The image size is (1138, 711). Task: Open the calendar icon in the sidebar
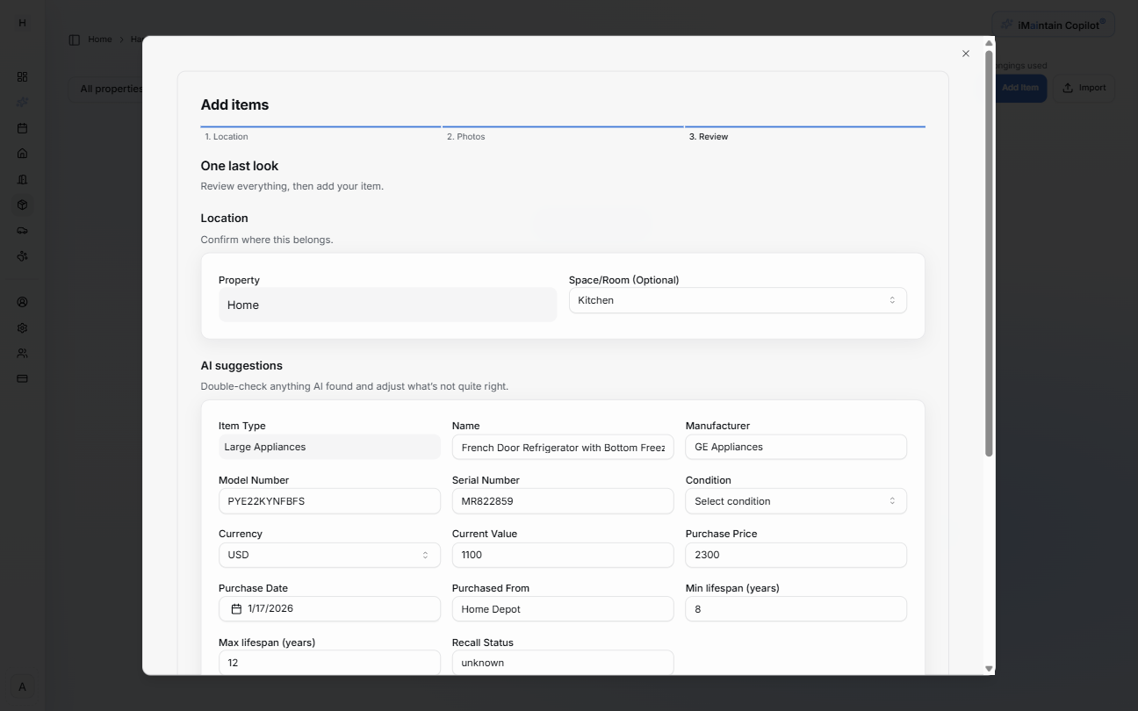tap(22, 128)
